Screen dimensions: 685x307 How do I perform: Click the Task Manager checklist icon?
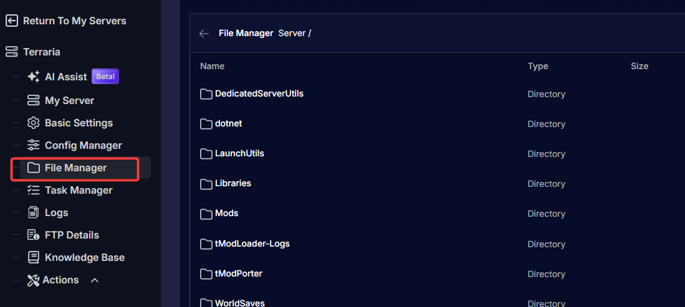click(34, 190)
